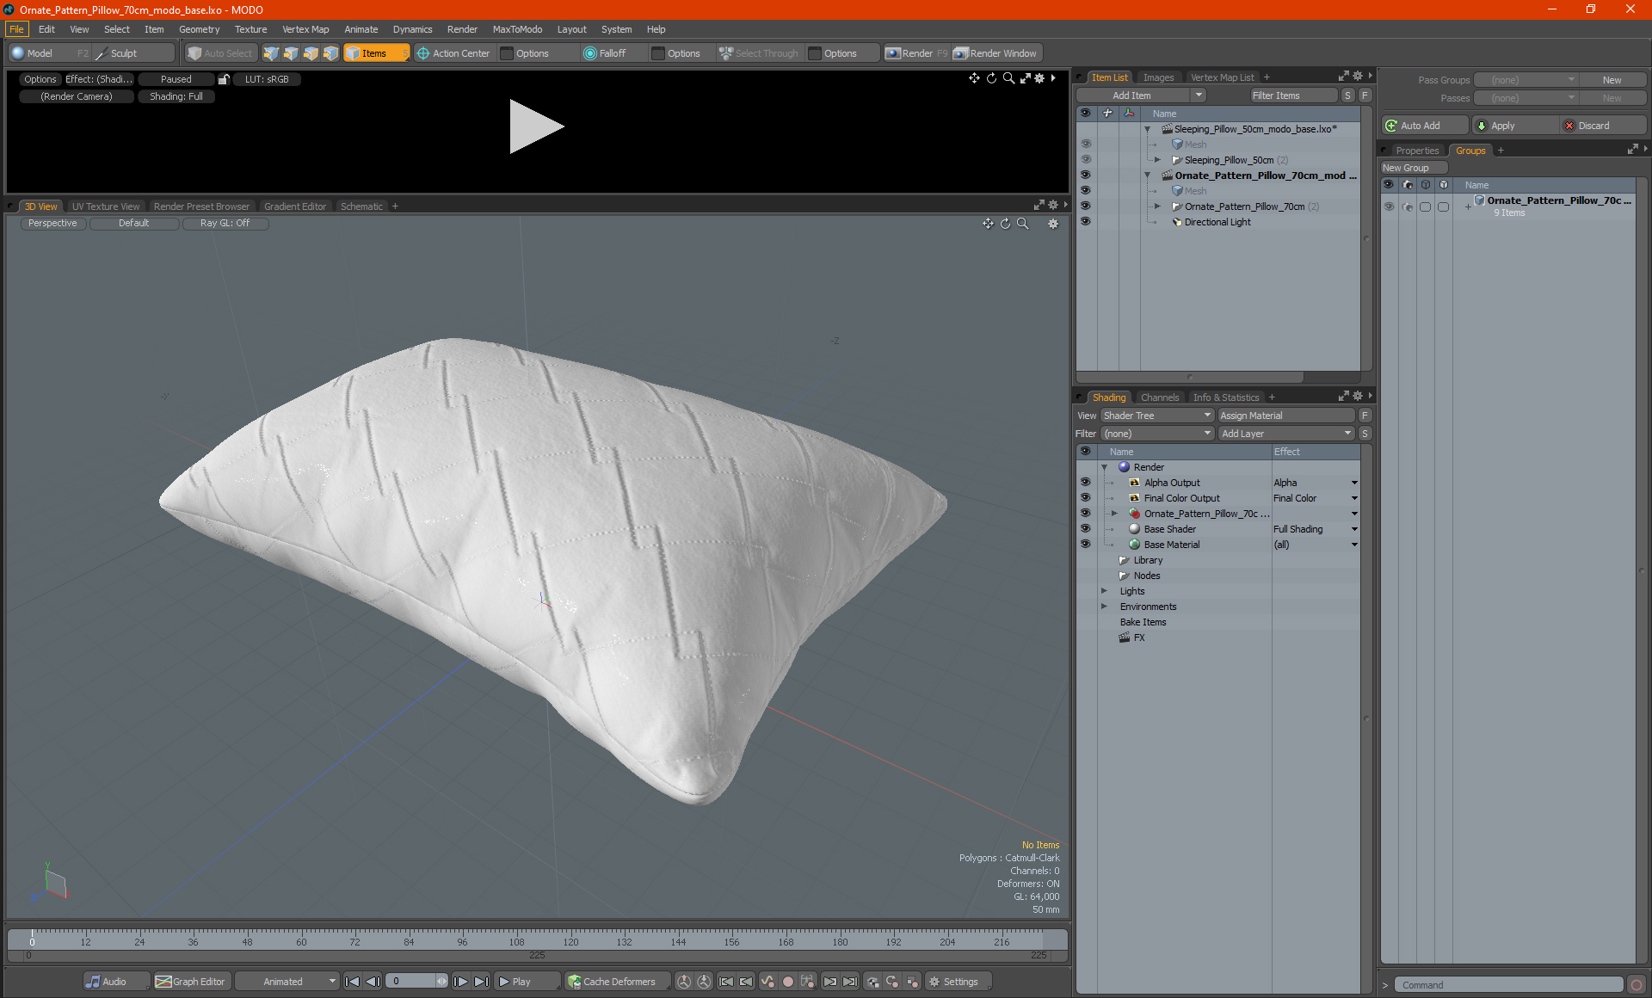Viewport: 1652px width, 998px height.
Task: Open the Geometry menu
Action: click(199, 29)
